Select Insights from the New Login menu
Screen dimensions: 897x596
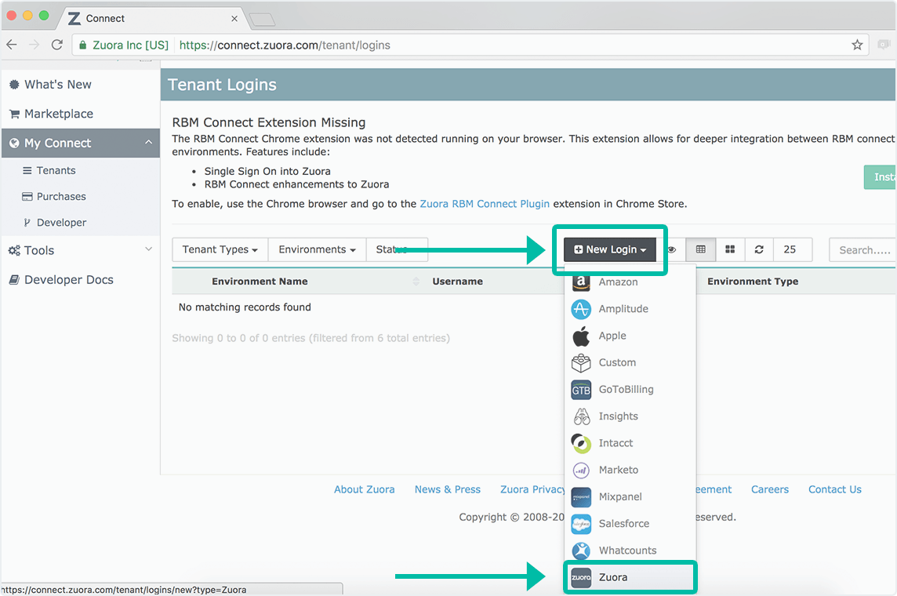[630, 416]
